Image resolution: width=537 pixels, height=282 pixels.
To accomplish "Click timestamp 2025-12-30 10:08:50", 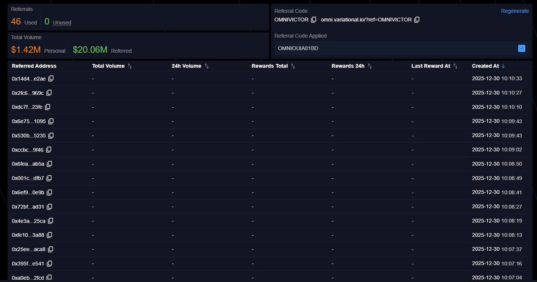I will (x=497, y=164).
